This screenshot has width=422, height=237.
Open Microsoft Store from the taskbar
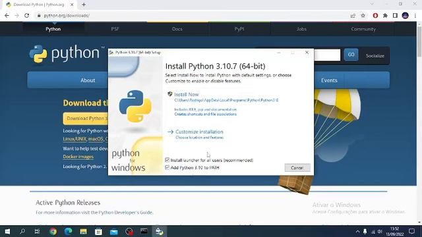point(98,231)
